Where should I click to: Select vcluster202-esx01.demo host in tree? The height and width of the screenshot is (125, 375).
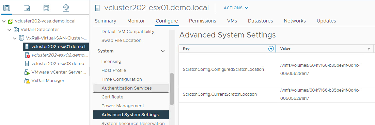point(56,46)
